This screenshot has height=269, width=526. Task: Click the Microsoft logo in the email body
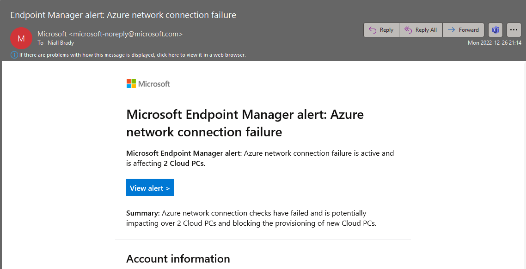tap(148, 84)
